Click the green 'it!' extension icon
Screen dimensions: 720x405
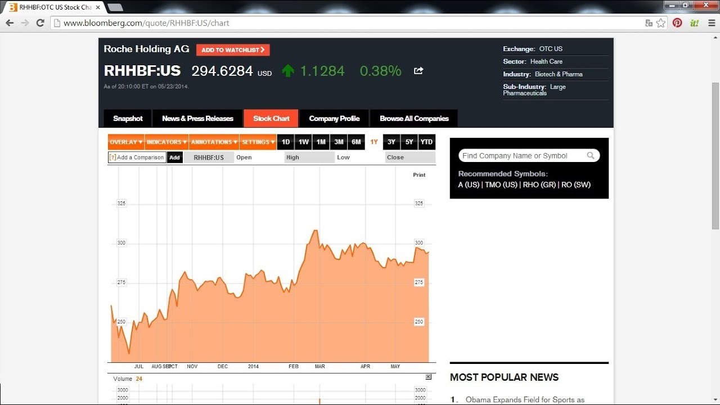694,23
